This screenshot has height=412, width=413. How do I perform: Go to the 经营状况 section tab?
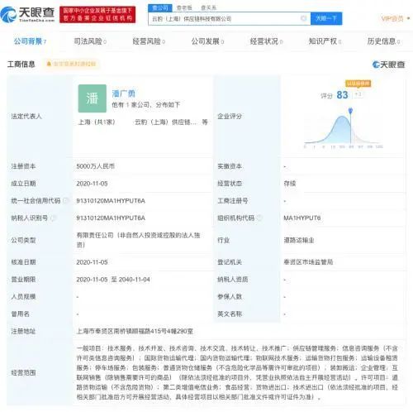tap(266, 41)
